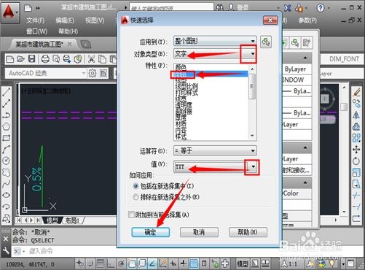Open the status bar tray settings arrow
The width and height of the screenshot is (365, 270).
click(343, 263)
